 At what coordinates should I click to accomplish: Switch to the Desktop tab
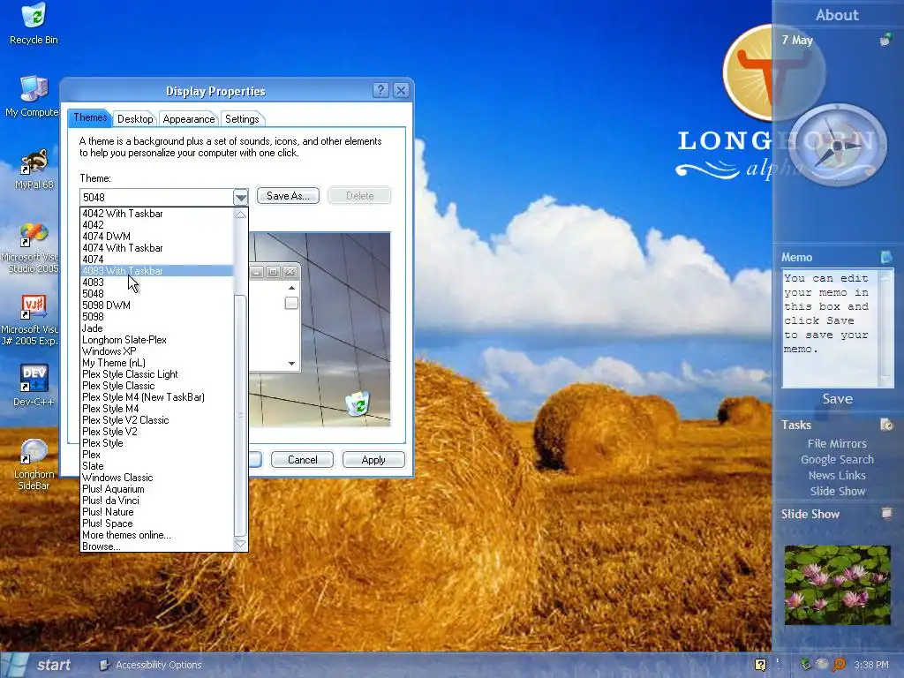(x=135, y=119)
